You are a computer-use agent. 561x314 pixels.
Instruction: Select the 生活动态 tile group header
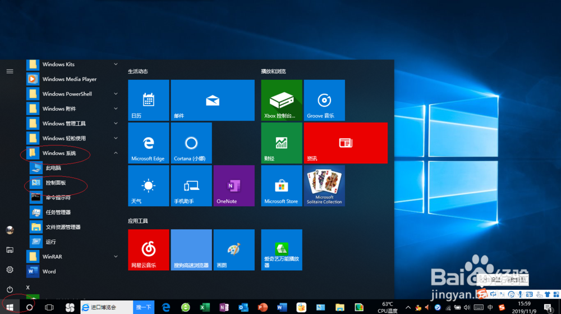[x=138, y=71]
